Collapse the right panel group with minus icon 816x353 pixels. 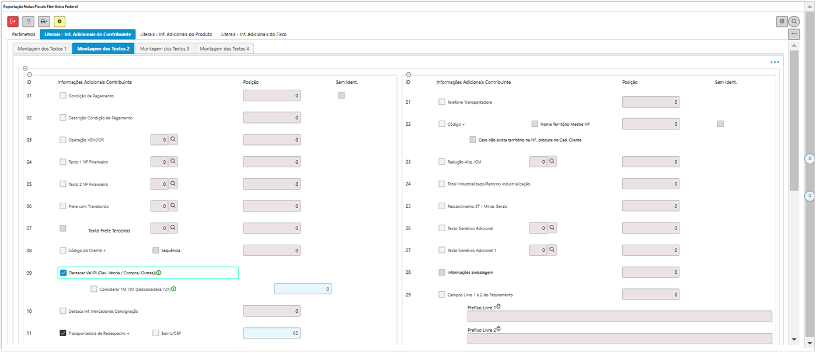tap(408, 75)
